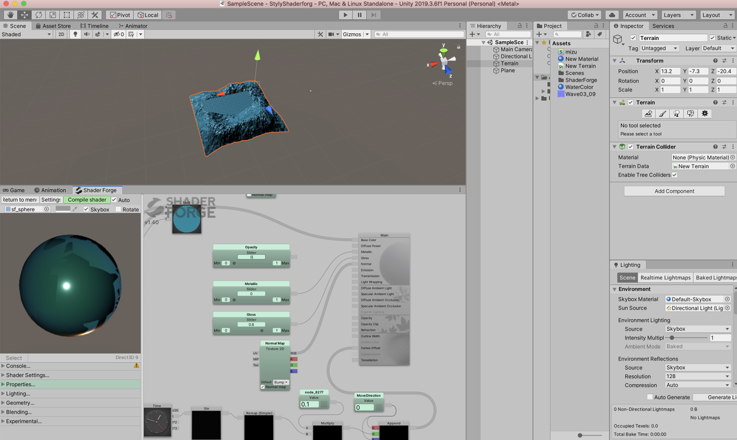This screenshot has width=737, height=440.
Task: Toggle the Static checkbox for Terrain
Action: click(712, 37)
